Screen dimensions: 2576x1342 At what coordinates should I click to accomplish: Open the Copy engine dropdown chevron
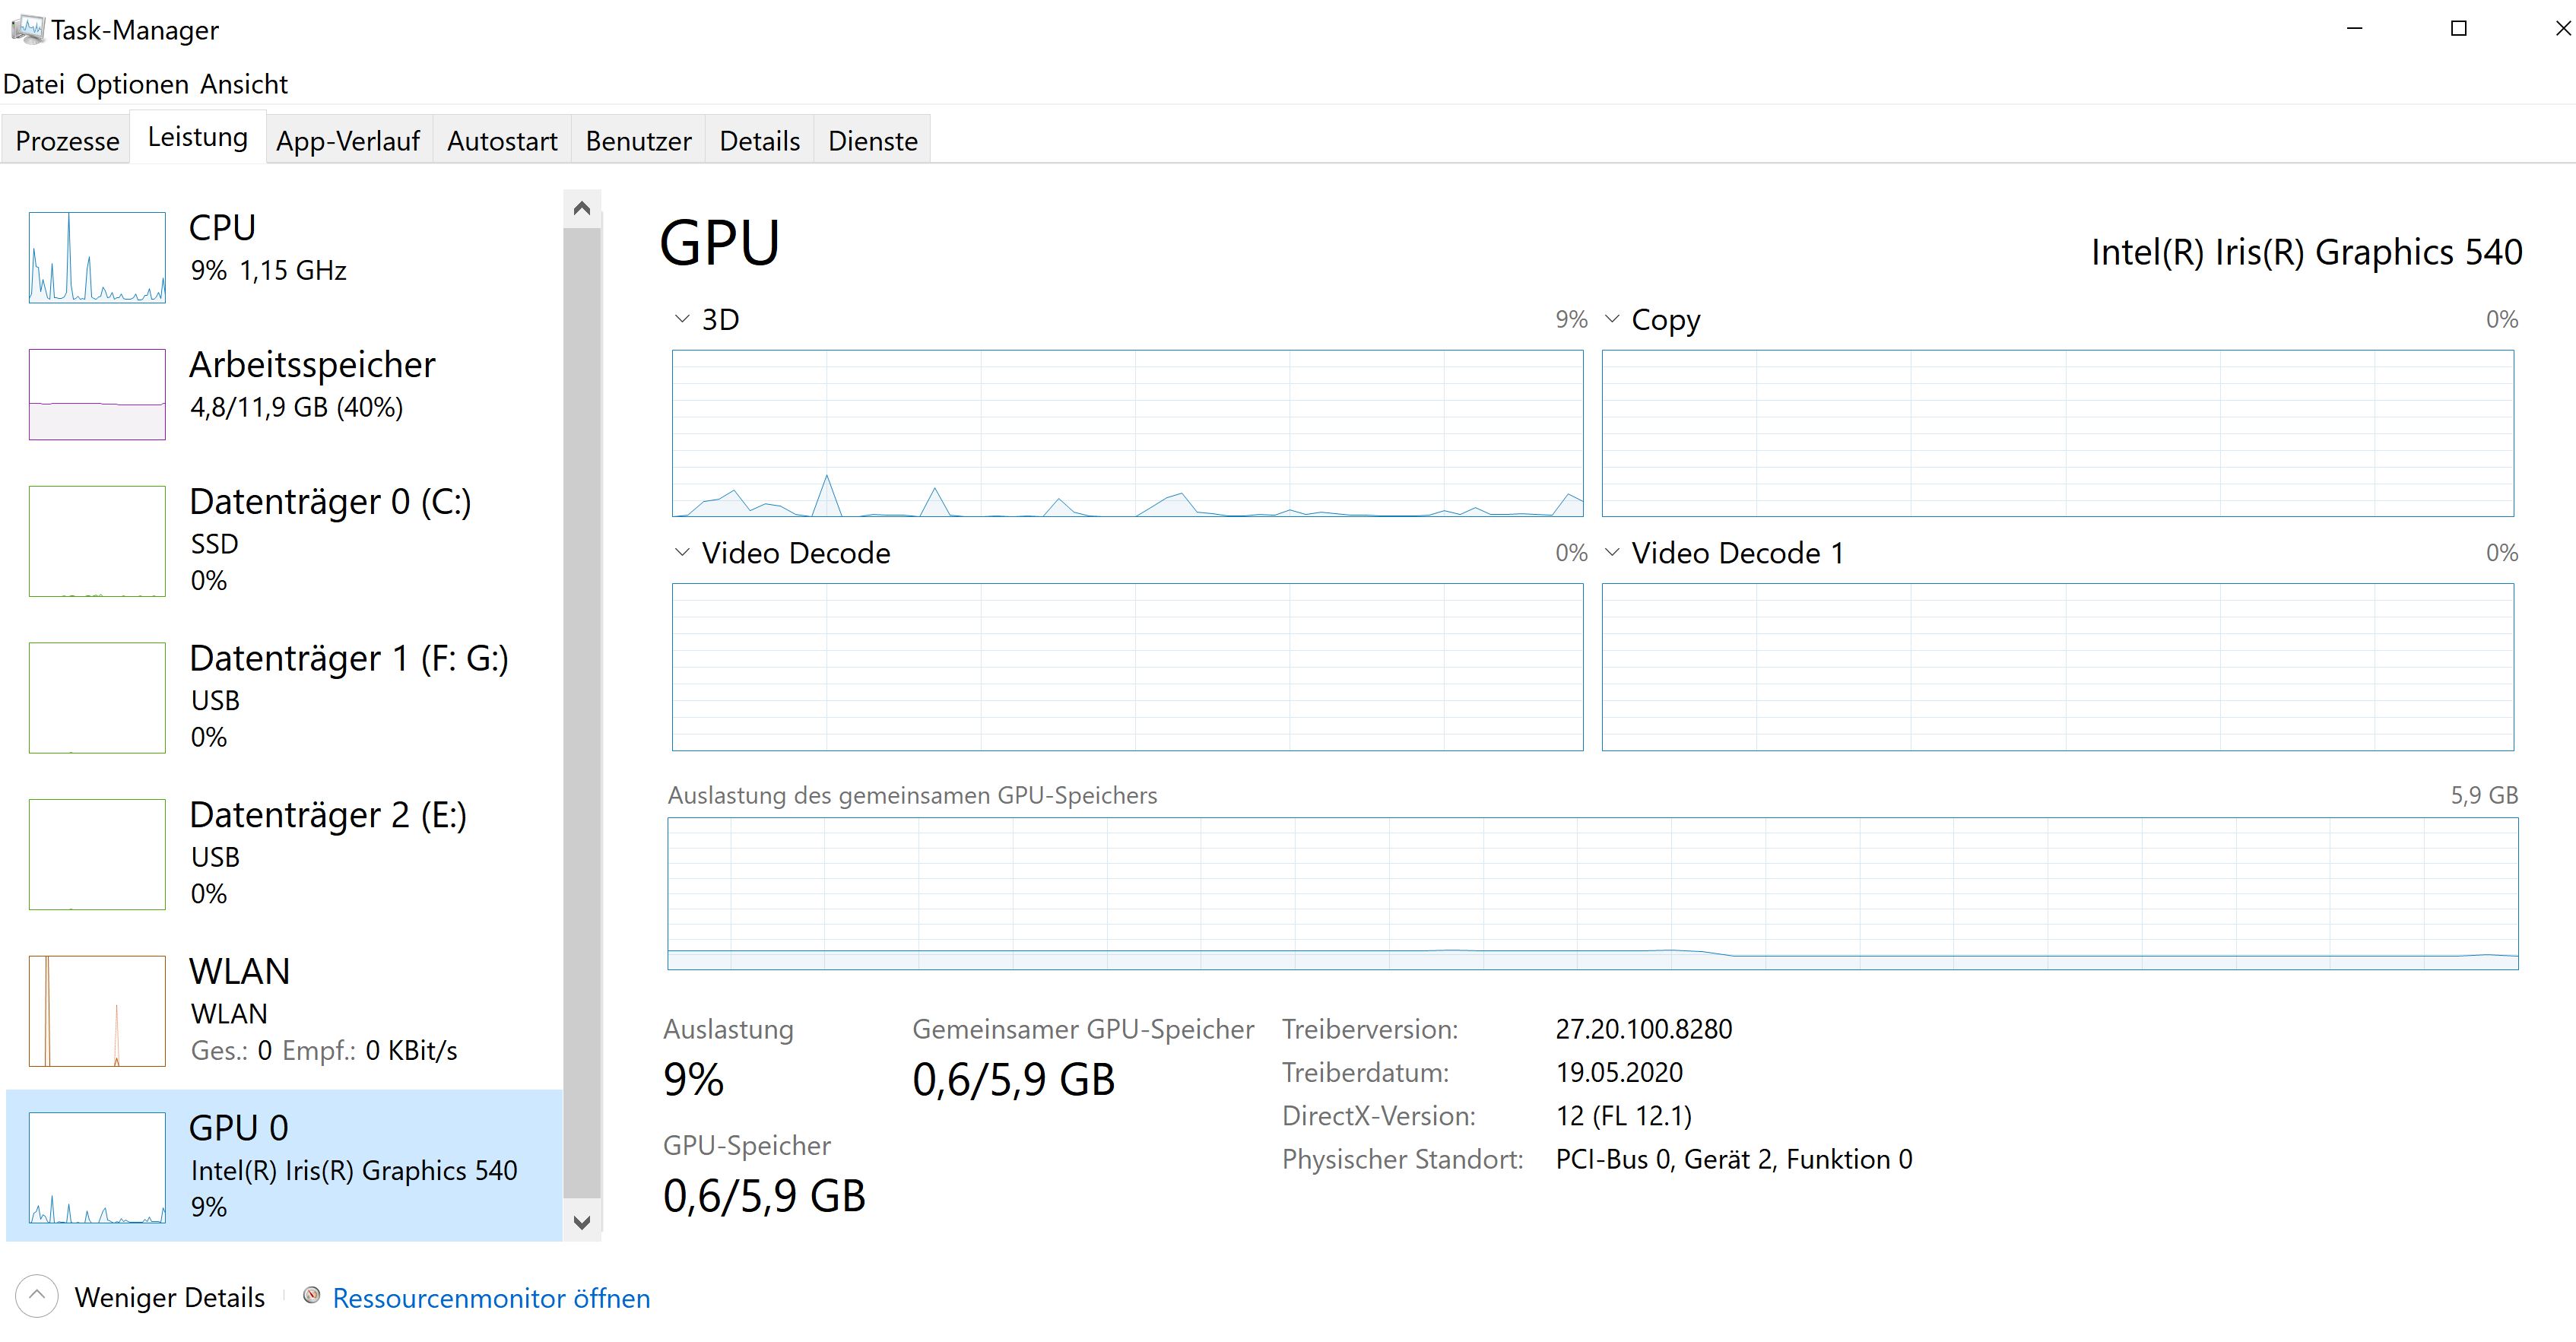[1612, 319]
